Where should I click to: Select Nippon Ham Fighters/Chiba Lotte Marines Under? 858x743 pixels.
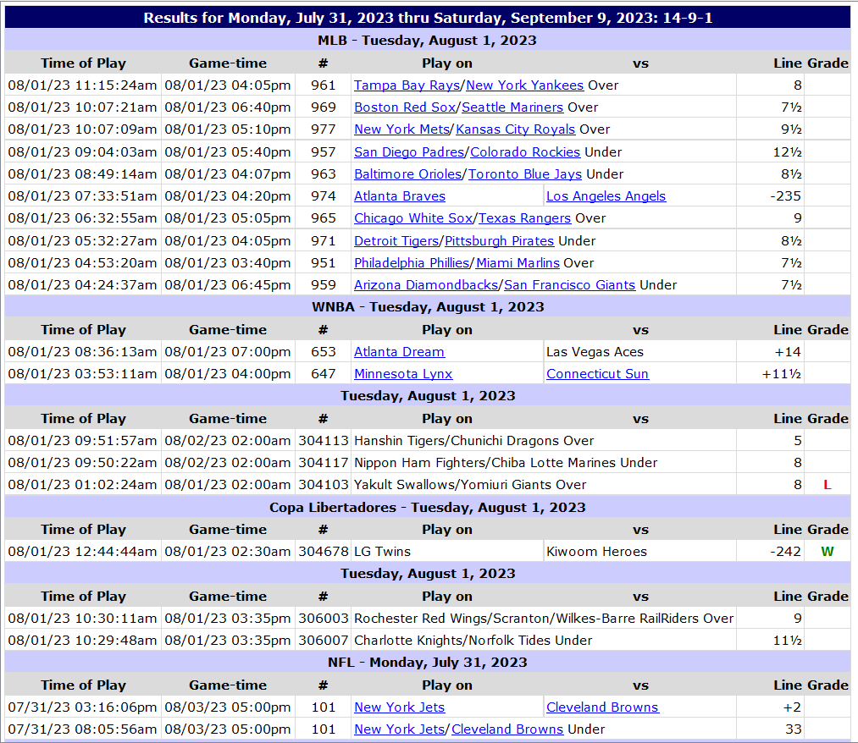(x=506, y=463)
